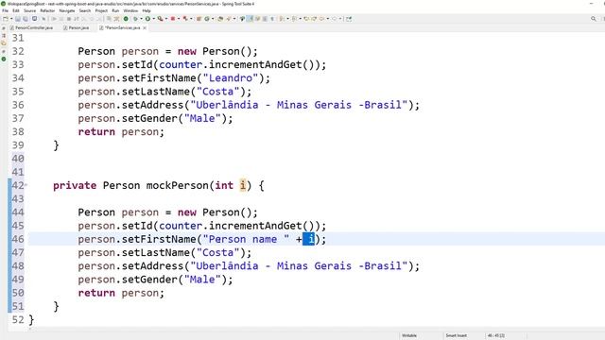The height and width of the screenshot is (340, 605).
Task: Click the green Boot Dashboard icon in left sidebar
Action: (x=4, y=59)
